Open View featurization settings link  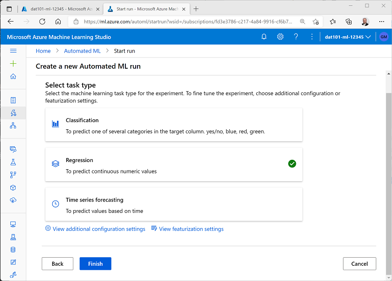[191, 229]
